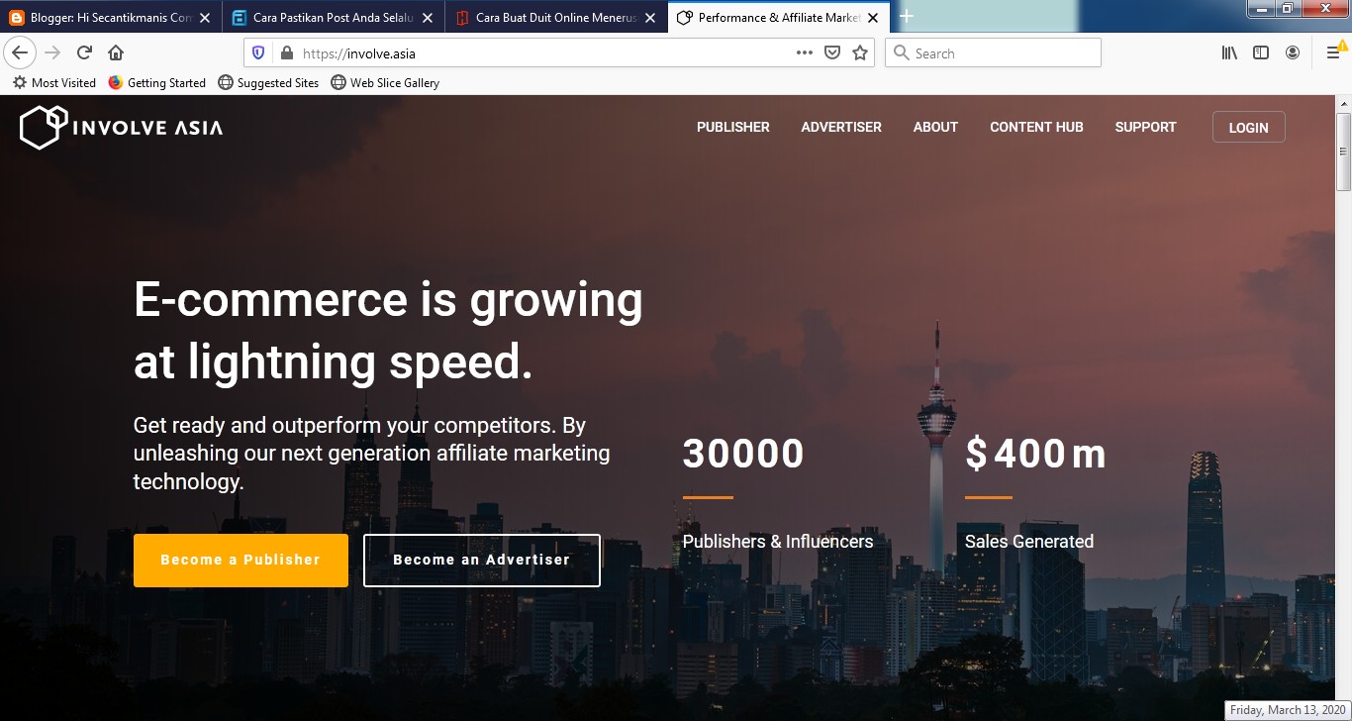Click the browser Search box
Image resolution: width=1352 pixels, height=721 pixels.
(993, 53)
